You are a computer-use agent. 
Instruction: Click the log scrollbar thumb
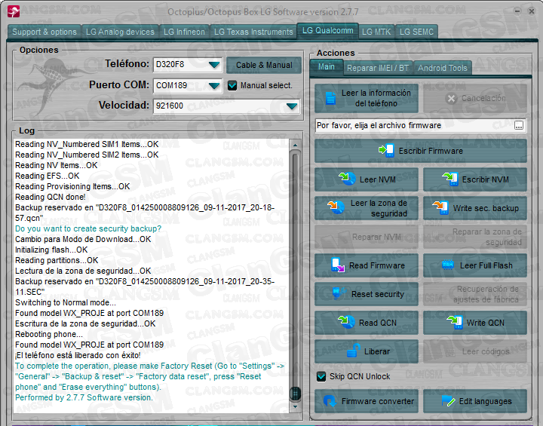(295, 394)
